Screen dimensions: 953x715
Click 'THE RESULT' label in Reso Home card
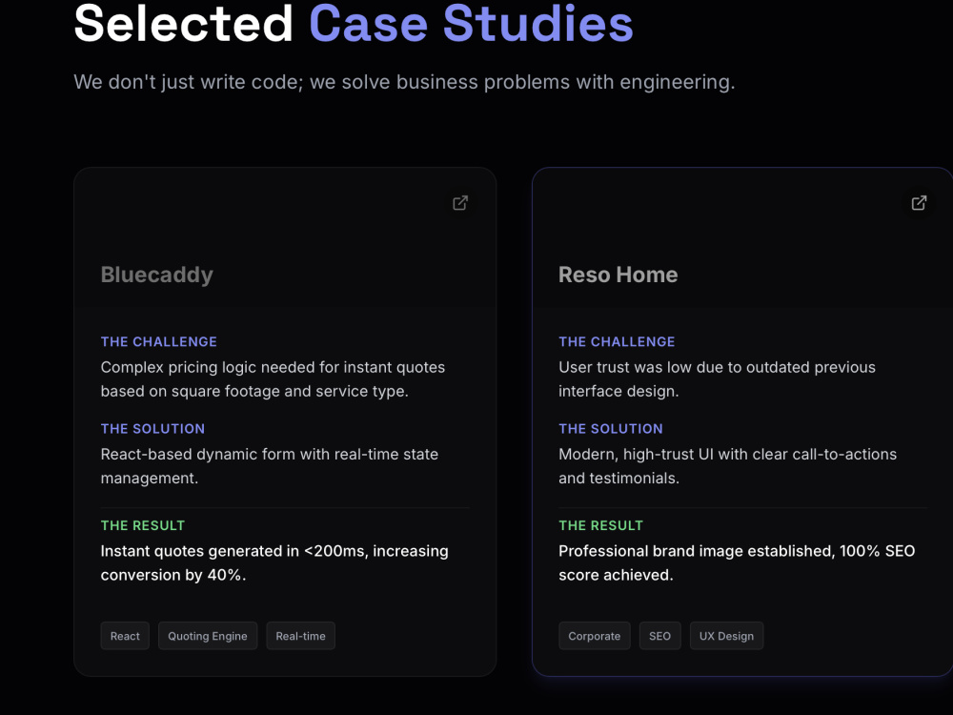coord(600,525)
